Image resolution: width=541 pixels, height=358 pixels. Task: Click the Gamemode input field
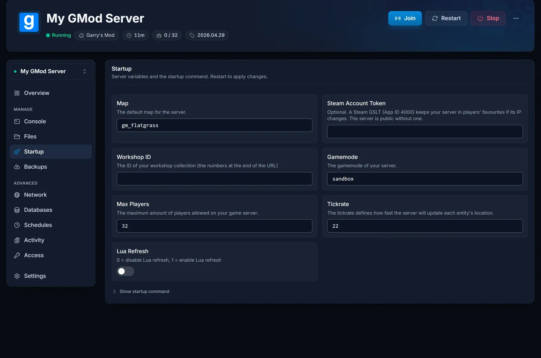[x=425, y=179]
